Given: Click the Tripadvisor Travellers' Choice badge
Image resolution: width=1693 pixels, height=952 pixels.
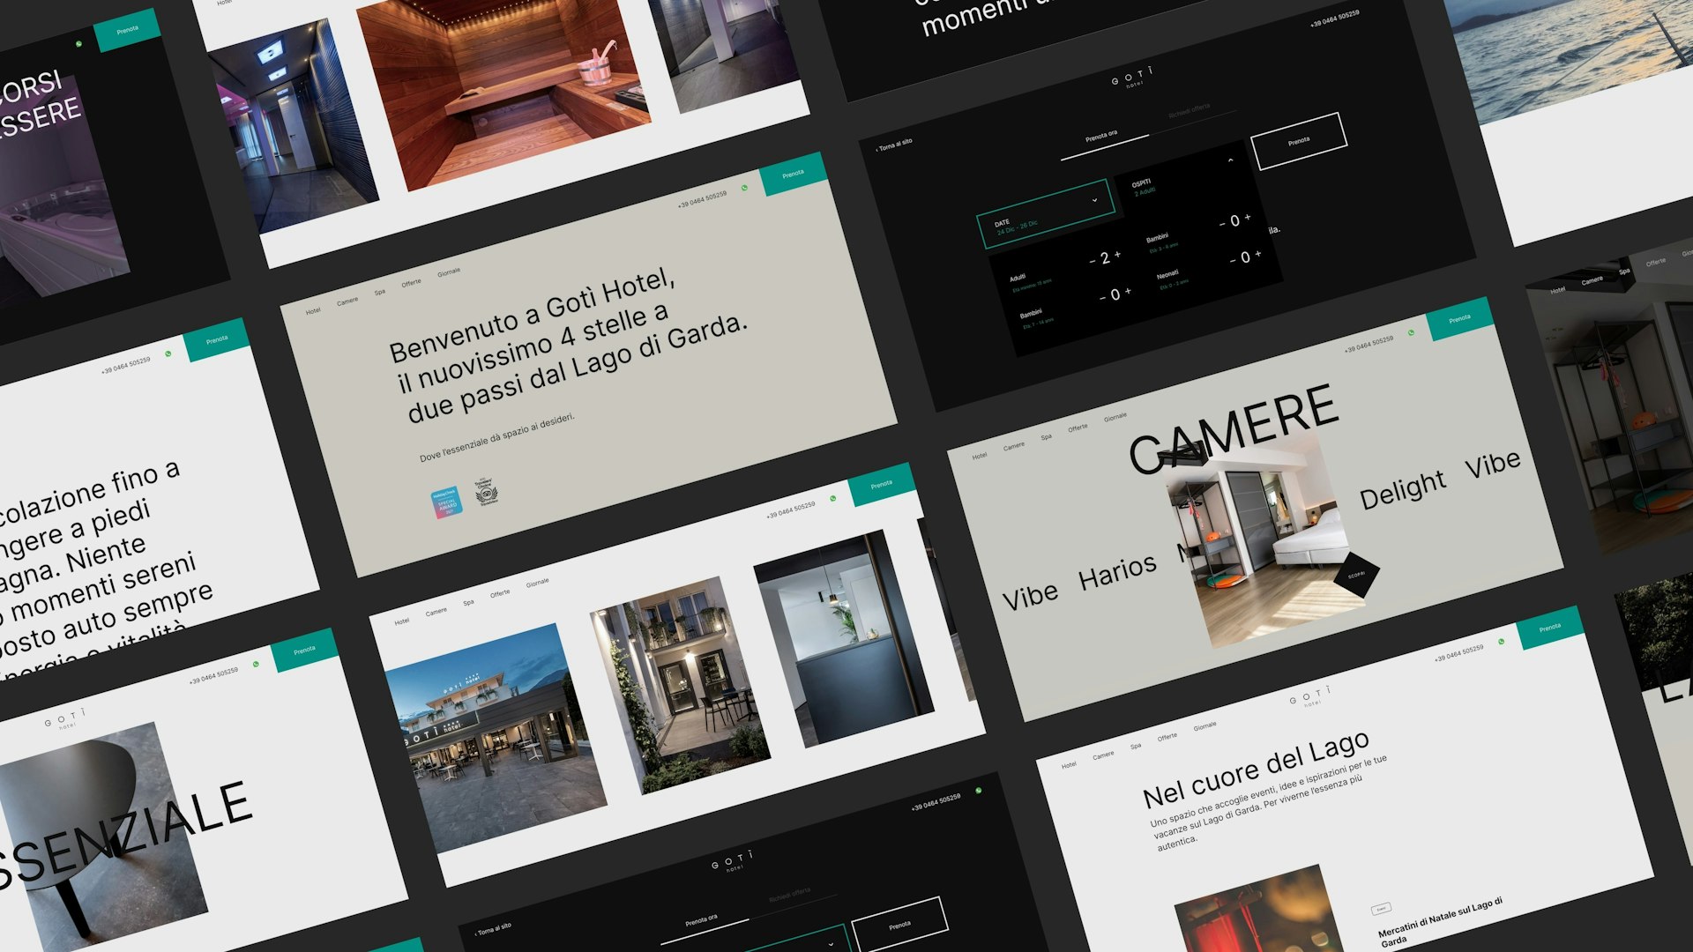Looking at the screenshot, I should pos(487,492).
